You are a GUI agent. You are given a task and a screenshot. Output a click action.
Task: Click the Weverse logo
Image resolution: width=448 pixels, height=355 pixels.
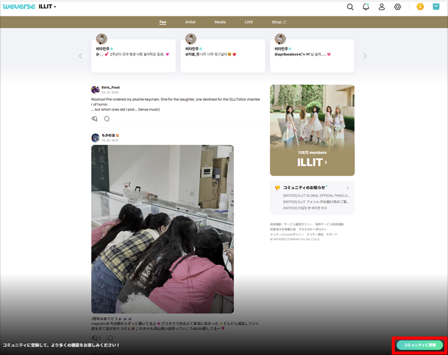tap(19, 6)
